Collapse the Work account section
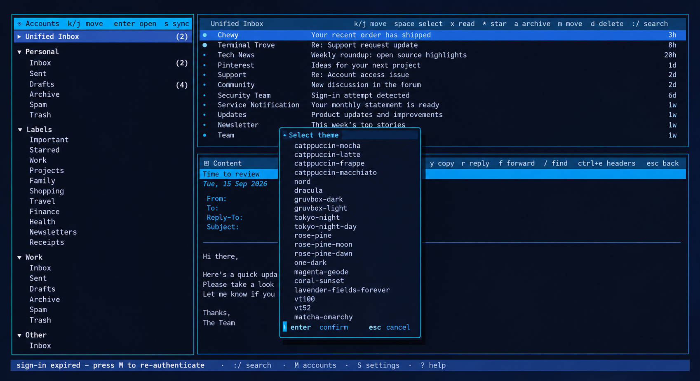The image size is (700, 381). 19,257
